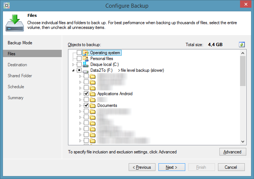Proceed with the Next button
Image resolution: width=254 pixels, height=179 pixels.
click(172, 167)
